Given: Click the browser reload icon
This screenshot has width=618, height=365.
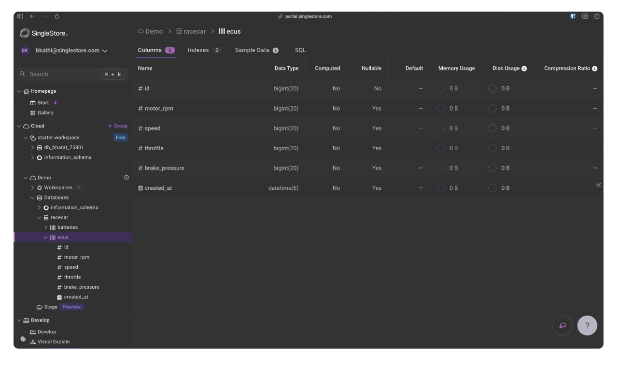Looking at the screenshot, I should (56, 16).
